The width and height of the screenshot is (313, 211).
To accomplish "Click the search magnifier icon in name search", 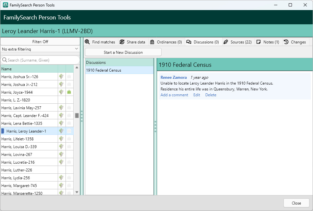I will point(5,60).
